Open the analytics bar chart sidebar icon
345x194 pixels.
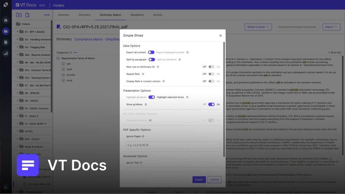(6, 53)
